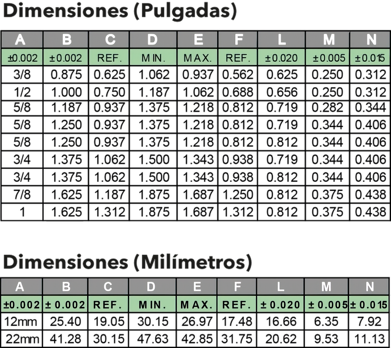Select the 1/2 size cell
This screenshot has height=348, width=391.
pos(22,93)
